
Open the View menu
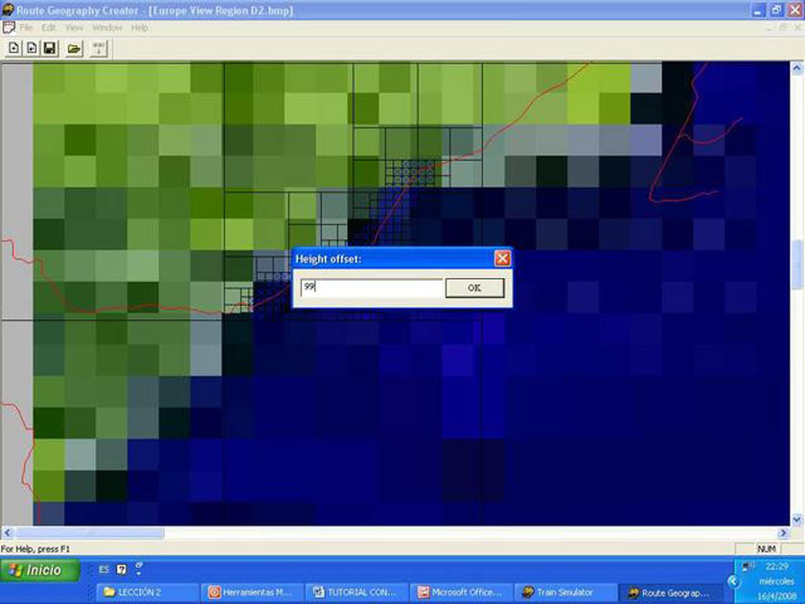coord(74,28)
